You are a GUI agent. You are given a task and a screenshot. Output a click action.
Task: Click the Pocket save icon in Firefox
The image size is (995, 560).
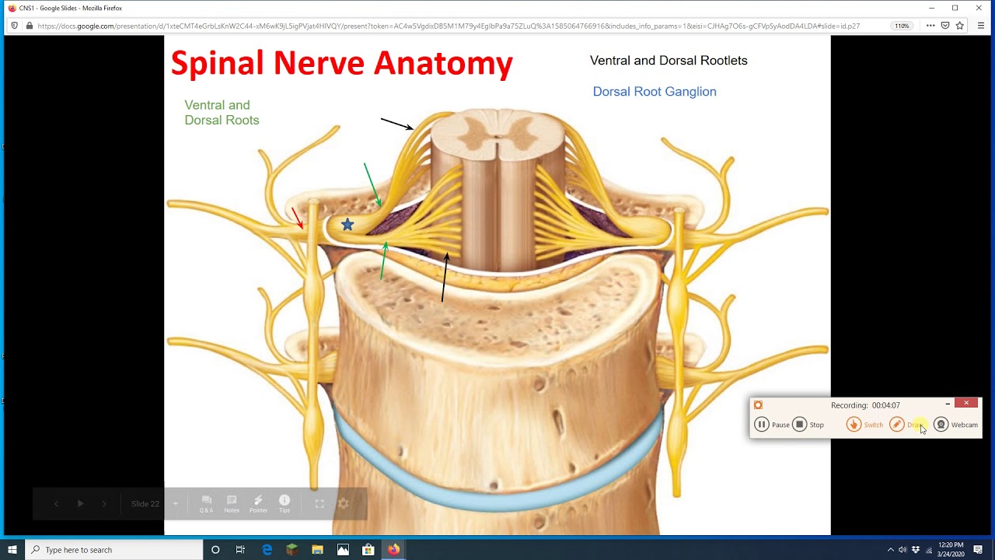click(945, 26)
